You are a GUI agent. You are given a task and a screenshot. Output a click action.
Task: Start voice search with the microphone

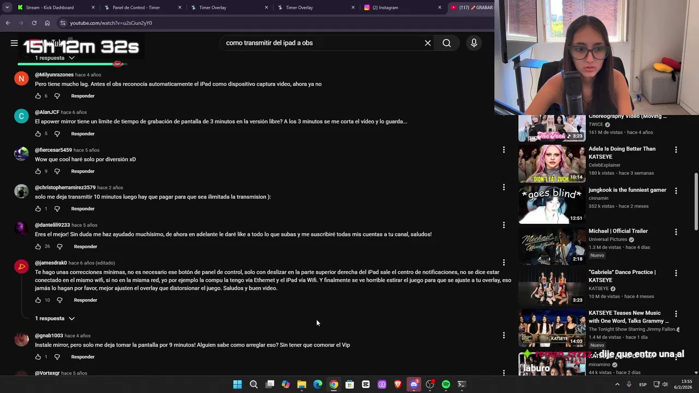(x=474, y=43)
